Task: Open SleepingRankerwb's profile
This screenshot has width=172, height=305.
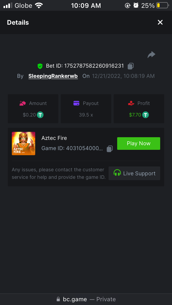Action: click(x=53, y=76)
